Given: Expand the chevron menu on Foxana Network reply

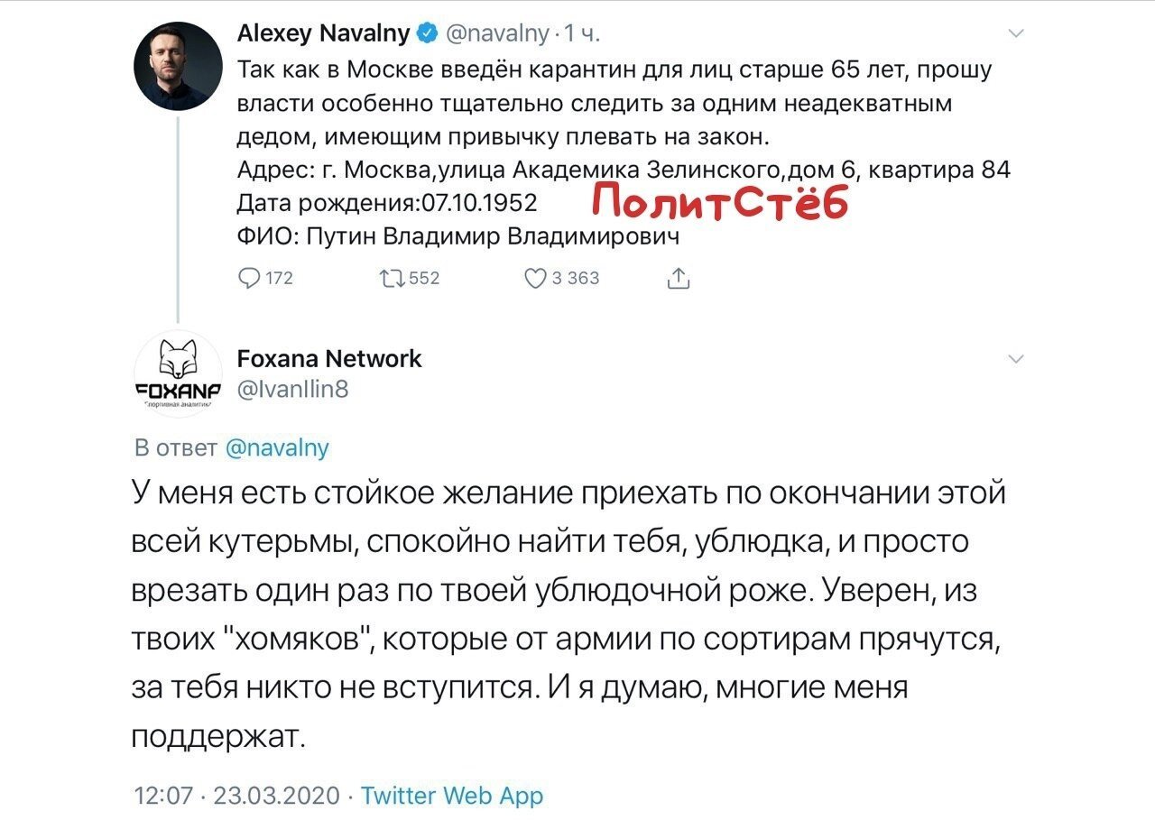Looking at the screenshot, I should 1015,359.
